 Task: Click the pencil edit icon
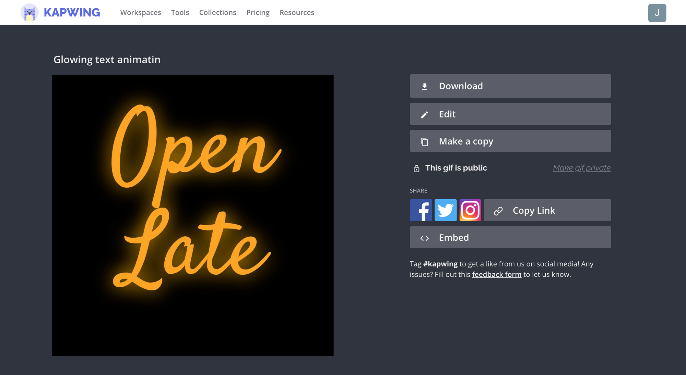click(424, 114)
